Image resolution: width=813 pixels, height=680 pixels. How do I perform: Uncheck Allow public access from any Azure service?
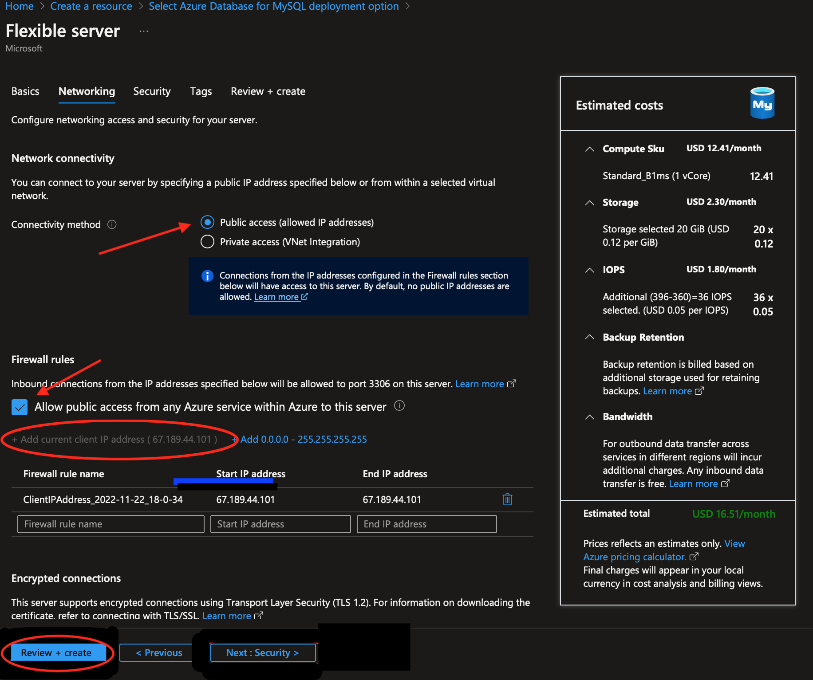point(20,407)
